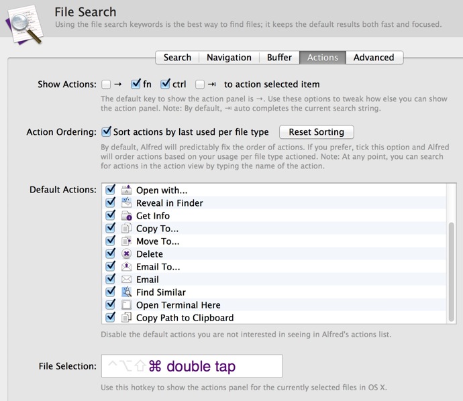
Task: Open the Advanced tab
Action: pos(374,57)
